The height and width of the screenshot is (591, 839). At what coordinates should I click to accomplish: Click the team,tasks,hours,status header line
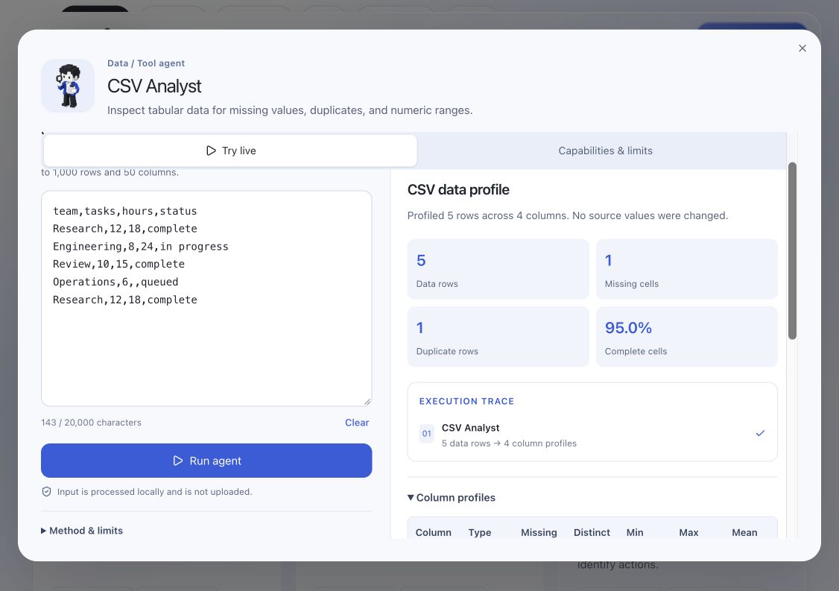click(124, 211)
